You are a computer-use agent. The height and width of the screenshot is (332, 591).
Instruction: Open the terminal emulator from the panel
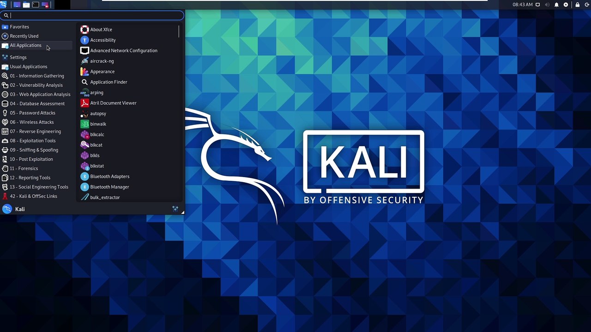pos(36,5)
